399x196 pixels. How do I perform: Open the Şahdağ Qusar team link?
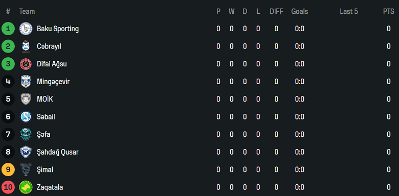tap(58, 152)
